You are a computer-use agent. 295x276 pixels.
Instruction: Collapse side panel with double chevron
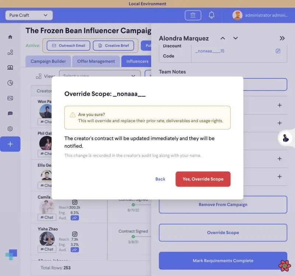[x=282, y=38]
